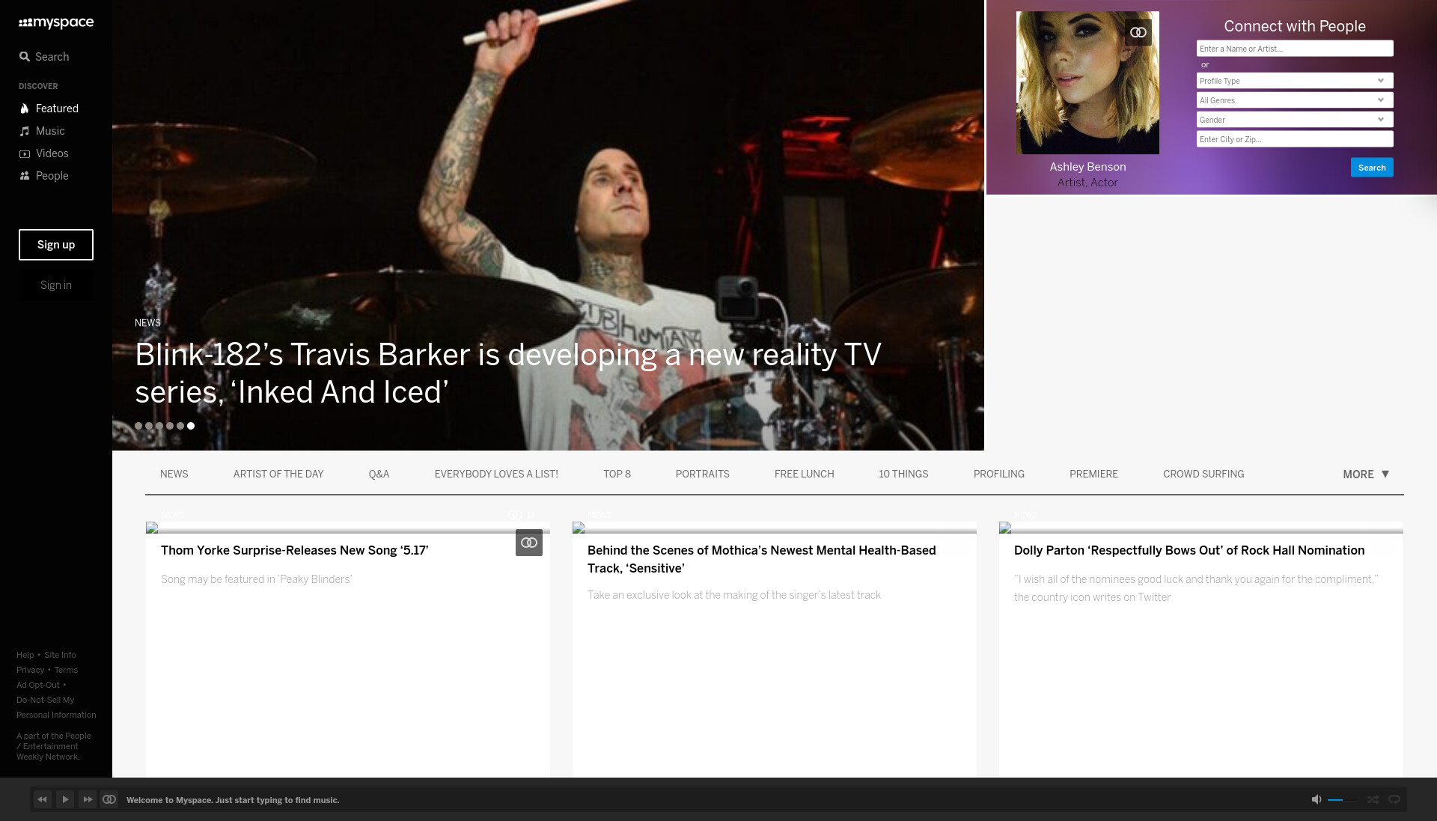Open the Thom Yorke '5.17' article
The width and height of the screenshot is (1437, 821).
pyautogui.click(x=295, y=550)
